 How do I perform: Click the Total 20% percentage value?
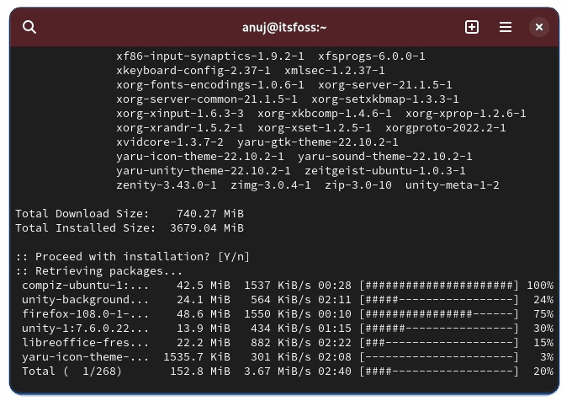tap(543, 371)
